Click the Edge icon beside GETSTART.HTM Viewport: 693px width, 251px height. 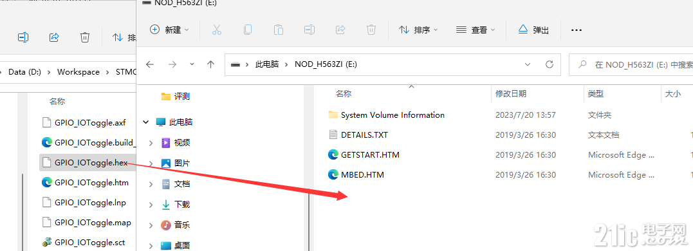[x=333, y=154]
